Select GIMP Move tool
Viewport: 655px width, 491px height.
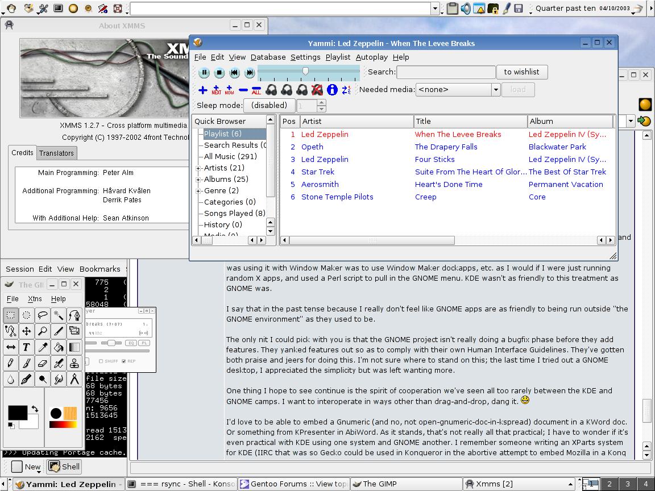click(x=26, y=331)
